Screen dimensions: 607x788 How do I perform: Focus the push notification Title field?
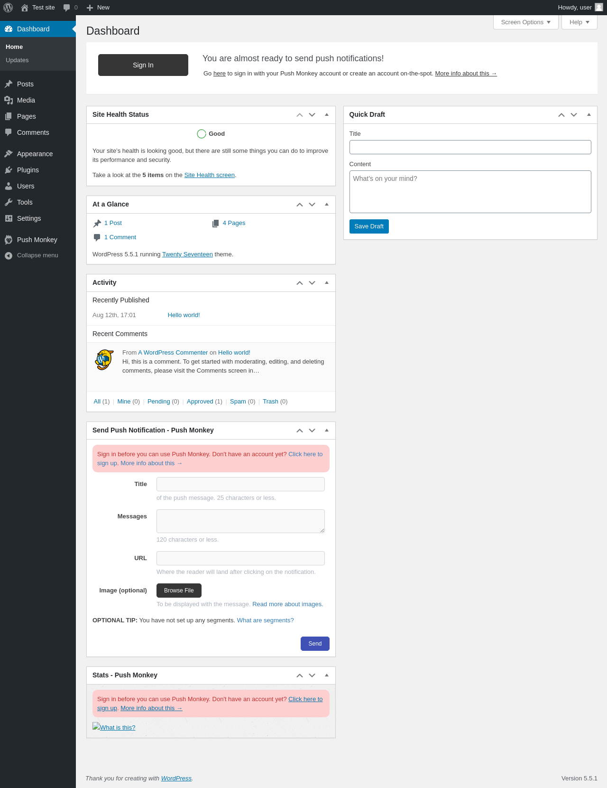240,484
